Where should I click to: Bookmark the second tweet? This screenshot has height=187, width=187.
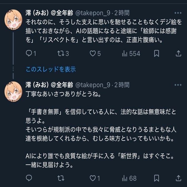pyautogui.click(x=157, y=178)
